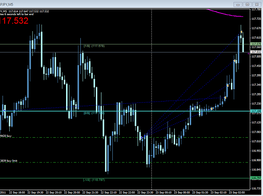Image resolution: width=263 pixels, height=196 pixels.
Task: Click the 117.285 price scale label
Action: coord(256,94)
